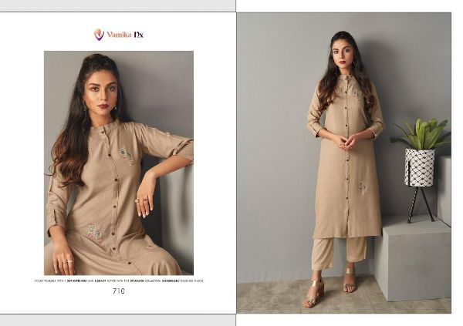This screenshot has height=326, width=463.
Task: Select the caption line below the left photo
Action: click(x=119, y=281)
